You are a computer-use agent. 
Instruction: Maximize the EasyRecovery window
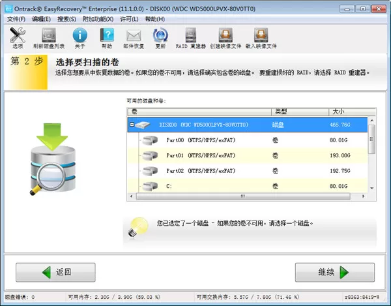tap(362, 9)
